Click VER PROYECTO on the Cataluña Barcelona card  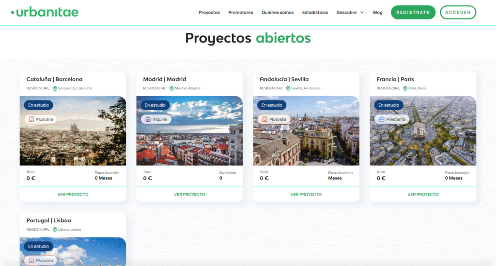[73, 195]
